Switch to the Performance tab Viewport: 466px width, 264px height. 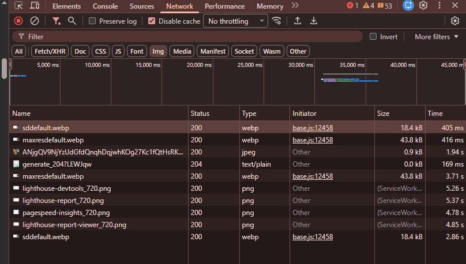tap(225, 6)
